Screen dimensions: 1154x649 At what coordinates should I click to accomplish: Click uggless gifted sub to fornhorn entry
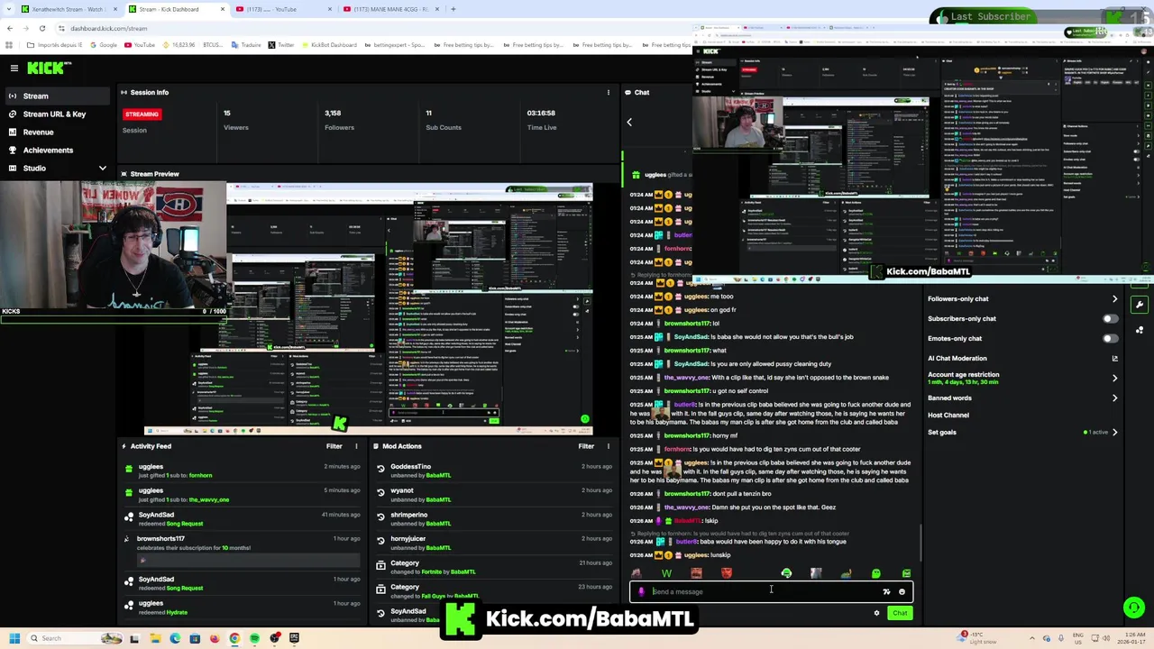pyautogui.click(x=243, y=471)
